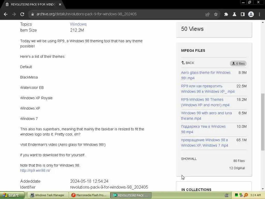The width and height of the screenshot is (265, 199).
Task: Click the 3:14 AM system clock
Action: [255, 195]
